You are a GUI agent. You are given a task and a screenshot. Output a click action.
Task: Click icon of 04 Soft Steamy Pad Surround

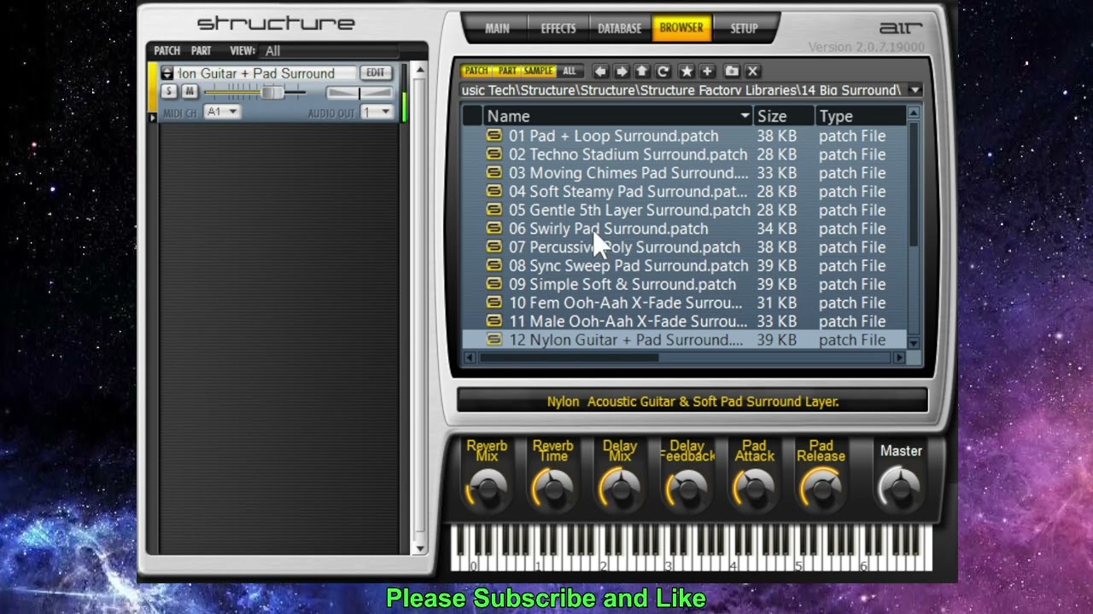(494, 192)
